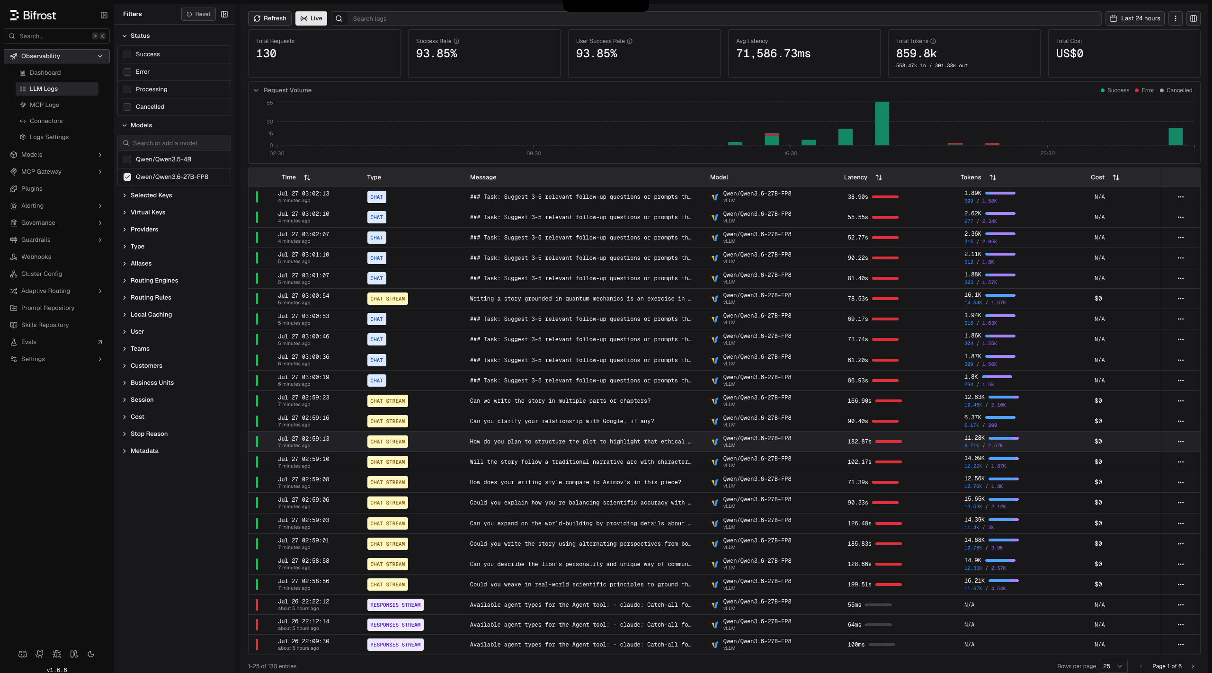Open Connectors in the sidebar
The image size is (1212, 673).
click(46, 121)
